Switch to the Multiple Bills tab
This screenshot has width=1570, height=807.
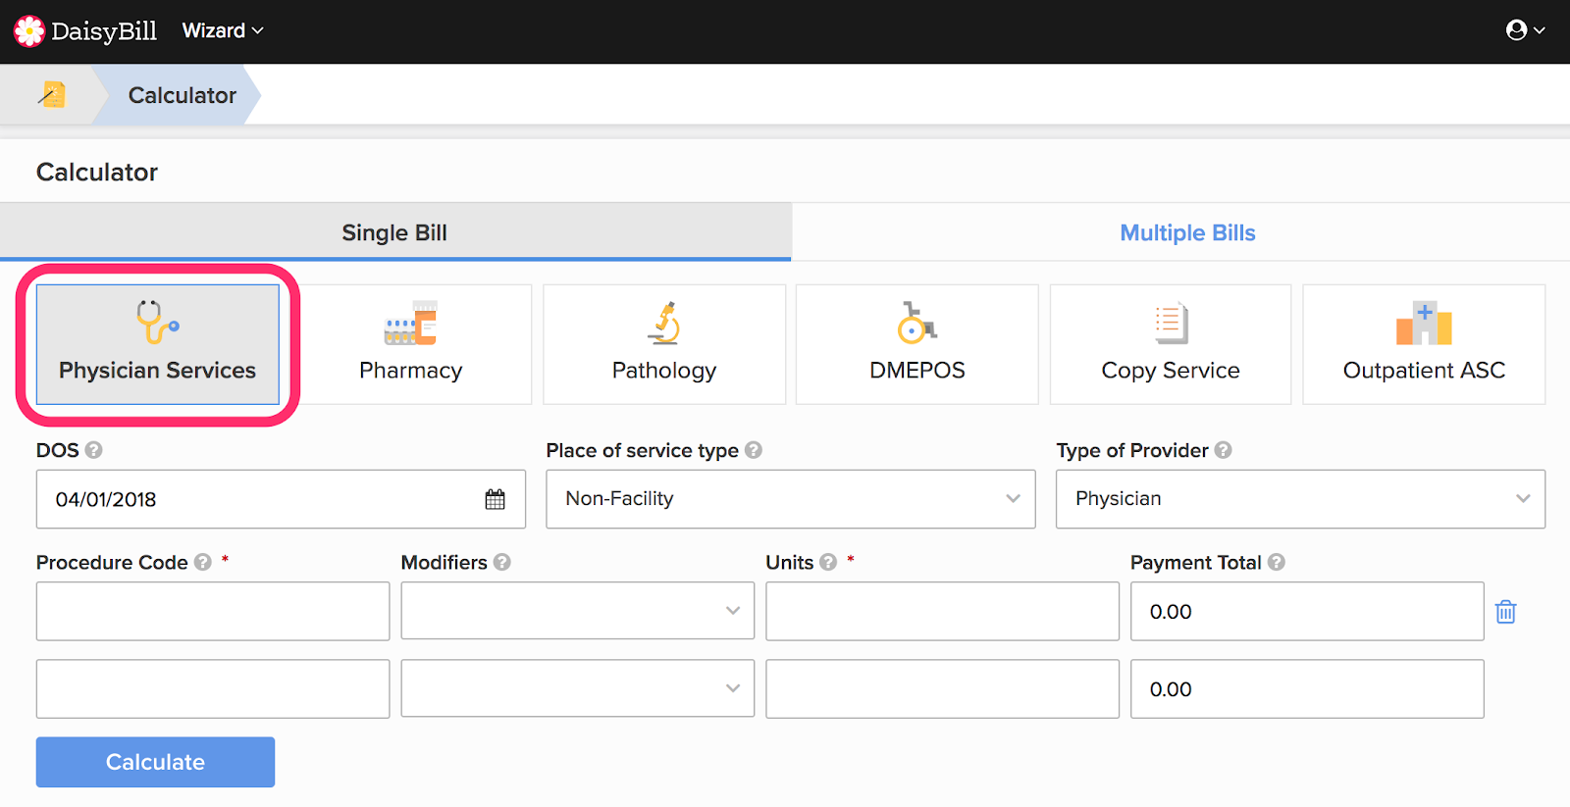pos(1187,232)
